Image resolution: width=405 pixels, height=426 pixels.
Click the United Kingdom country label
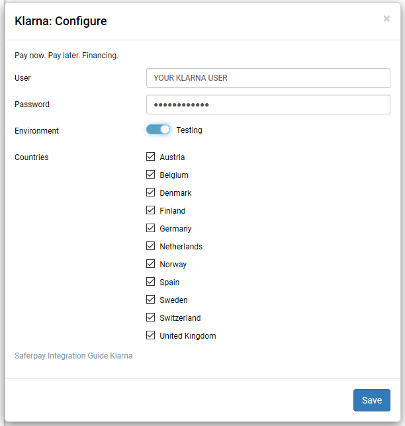188,336
